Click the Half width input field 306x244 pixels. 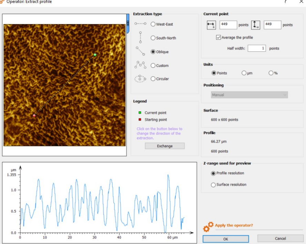tap(257, 48)
